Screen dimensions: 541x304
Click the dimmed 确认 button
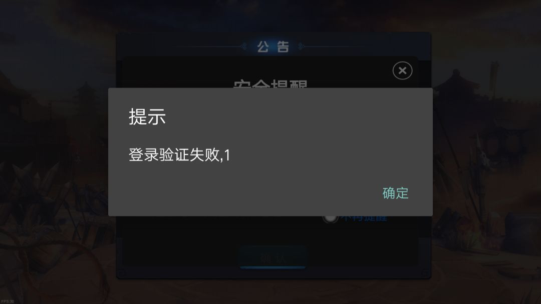273,257
